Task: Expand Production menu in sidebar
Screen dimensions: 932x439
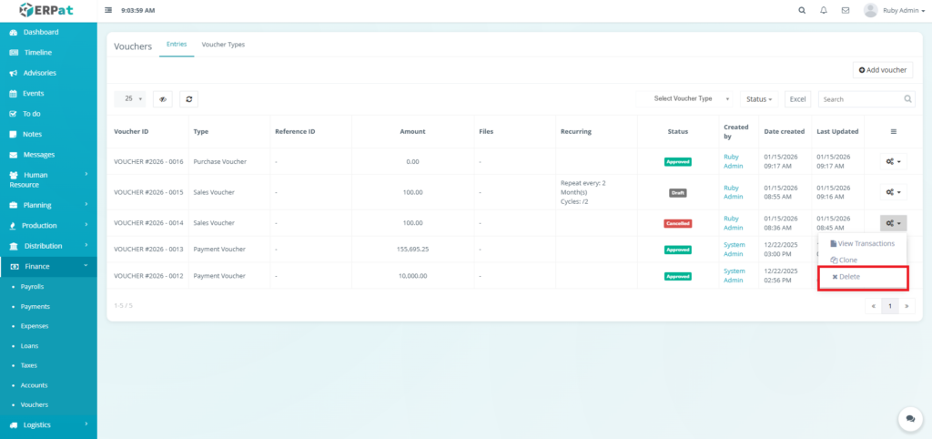Action: [x=48, y=226]
